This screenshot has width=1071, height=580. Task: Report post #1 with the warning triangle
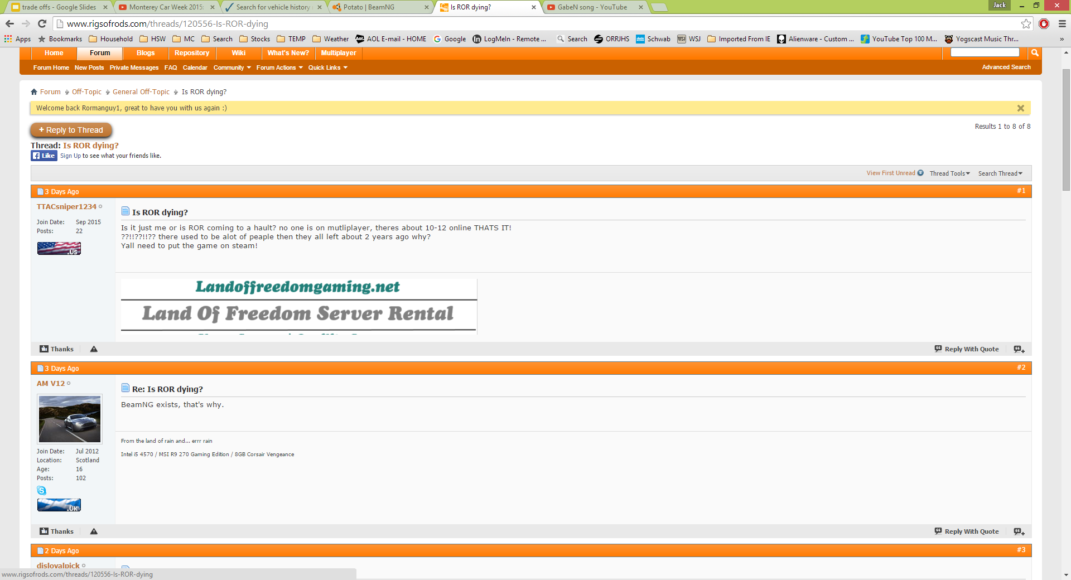(94, 349)
